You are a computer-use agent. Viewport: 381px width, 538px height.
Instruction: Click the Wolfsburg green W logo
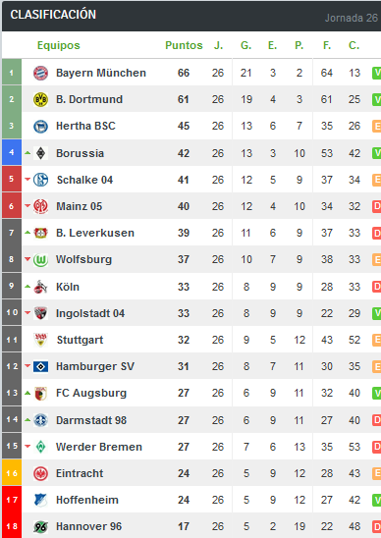(40, 260)
